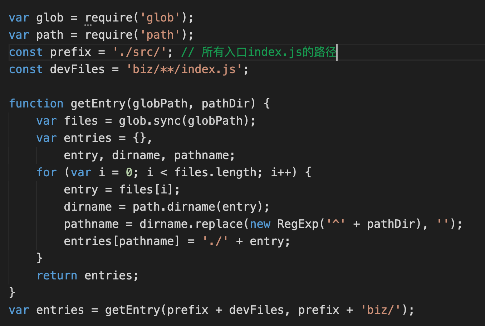Click the 'glob' string in first require
485x326 pixels.
(160, 18)
